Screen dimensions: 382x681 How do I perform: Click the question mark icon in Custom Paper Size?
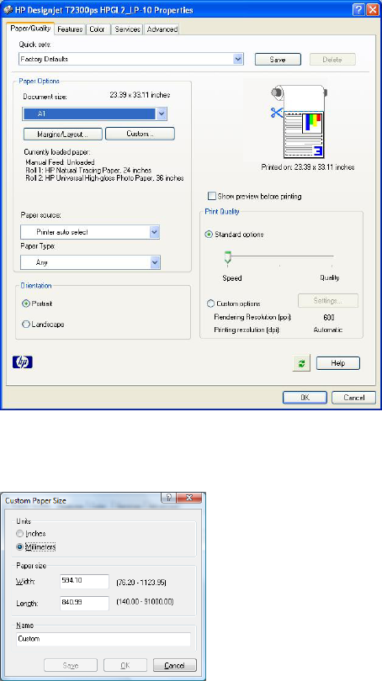[x=168, y=497]
